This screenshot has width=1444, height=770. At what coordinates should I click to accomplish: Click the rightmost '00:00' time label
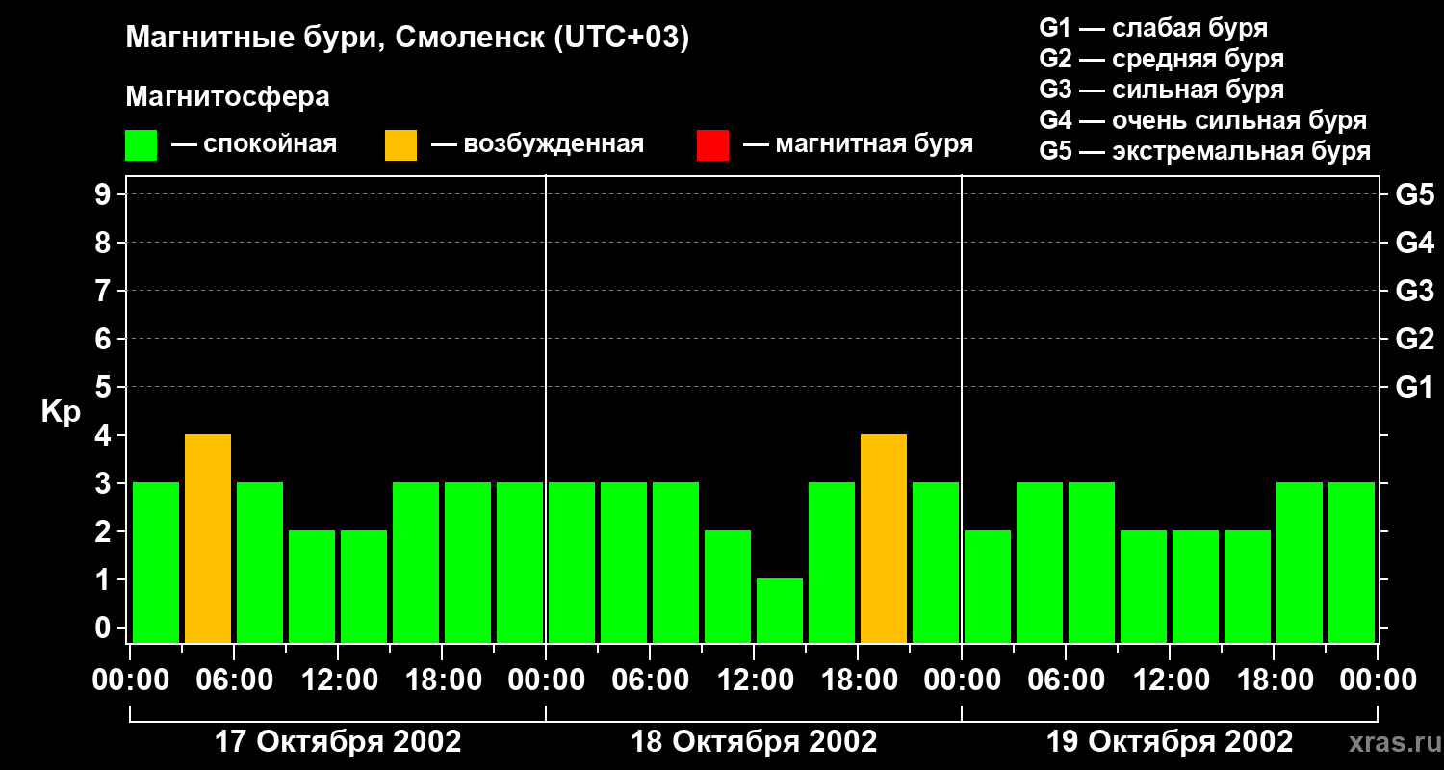tap(1378, 680)
